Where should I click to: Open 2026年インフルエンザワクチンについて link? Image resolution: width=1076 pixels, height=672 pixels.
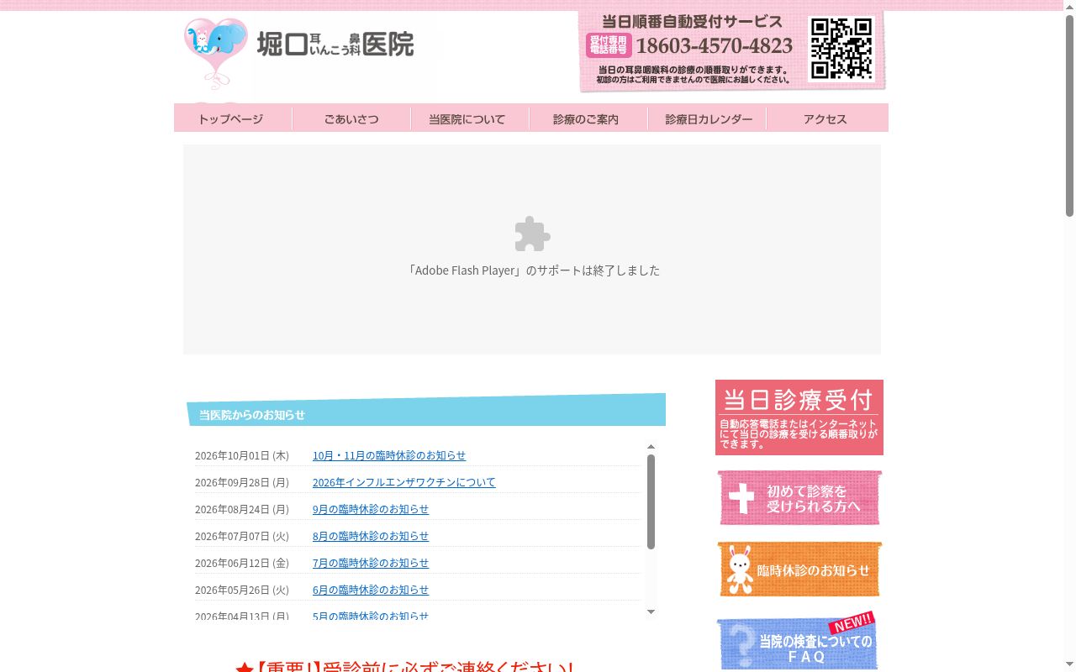coord(404,482)
